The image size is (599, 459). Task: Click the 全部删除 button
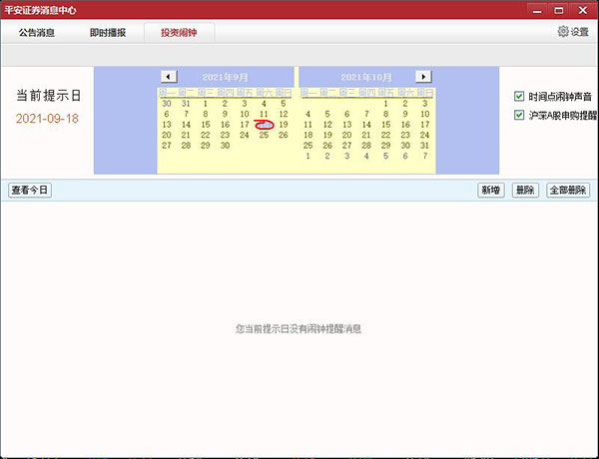point(568,190)
